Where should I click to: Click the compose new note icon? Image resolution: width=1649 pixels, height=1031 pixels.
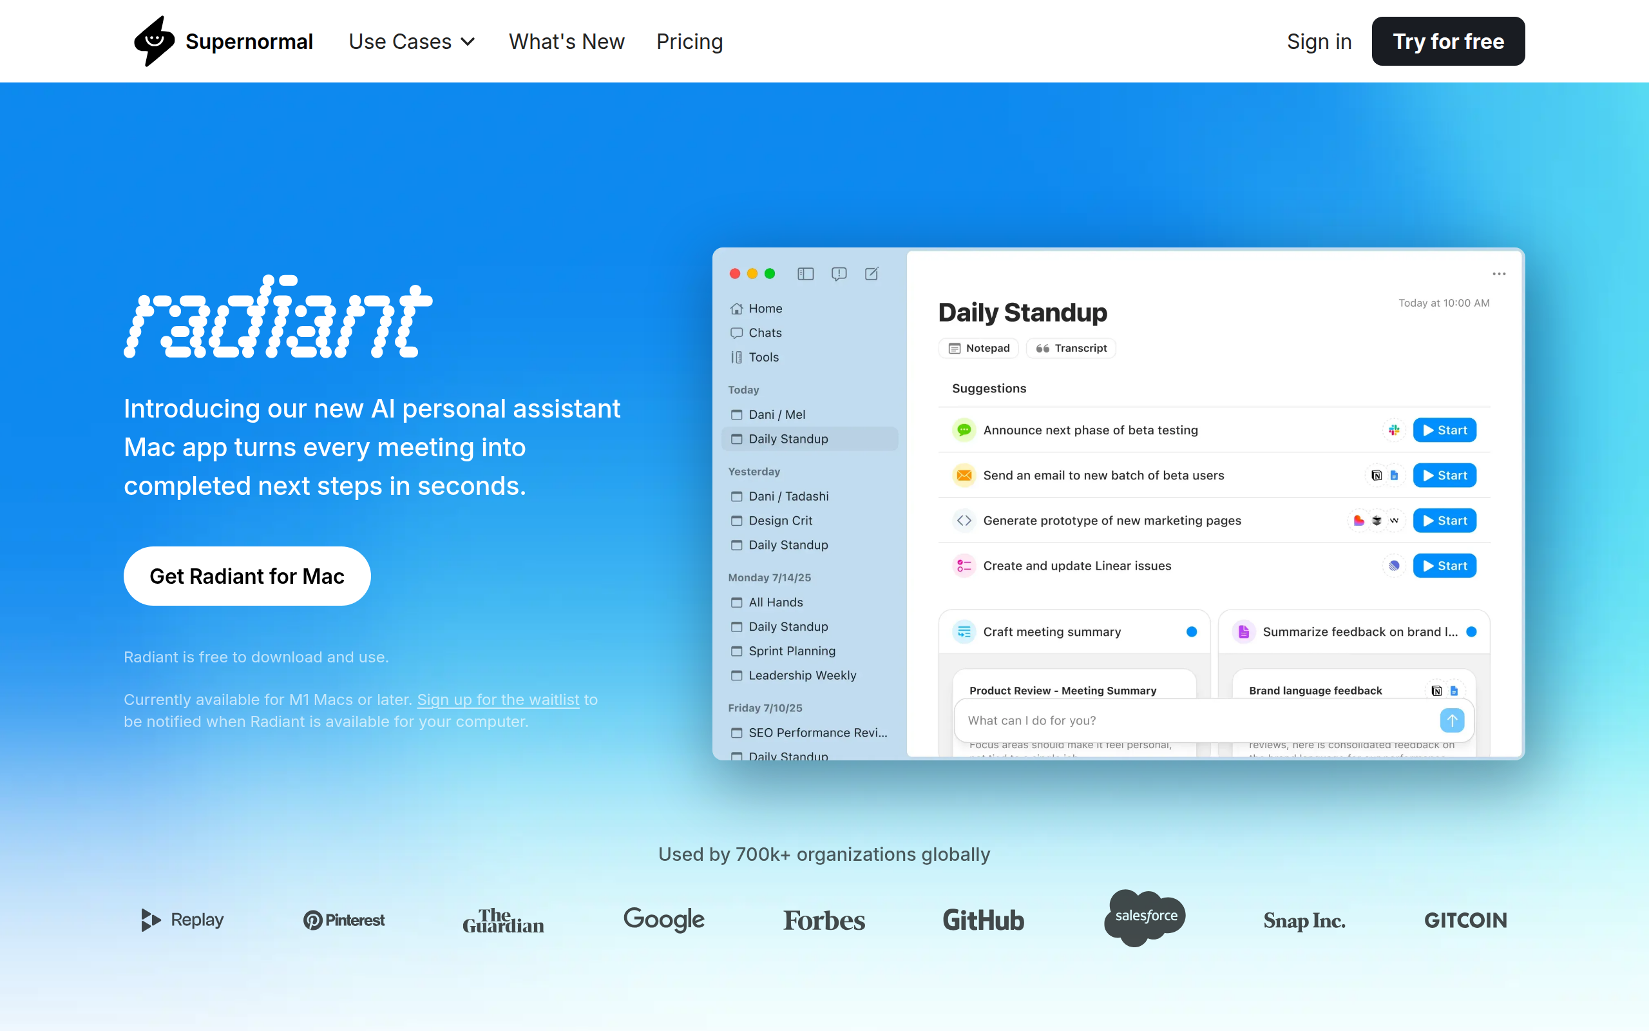pyautogui.click(x=872, y=273)
